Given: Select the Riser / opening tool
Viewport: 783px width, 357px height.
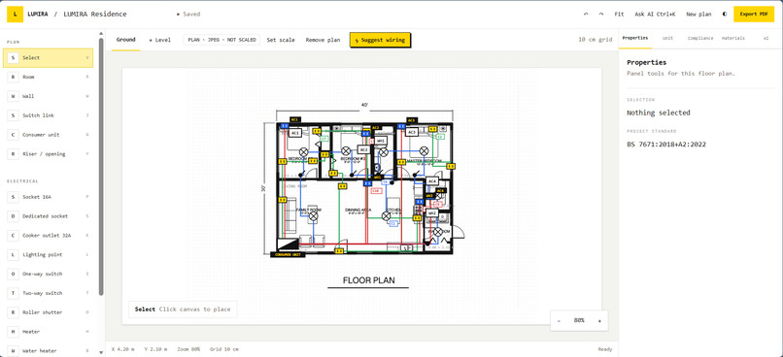Looking at the screenshot, I should [x=48, y=154].
